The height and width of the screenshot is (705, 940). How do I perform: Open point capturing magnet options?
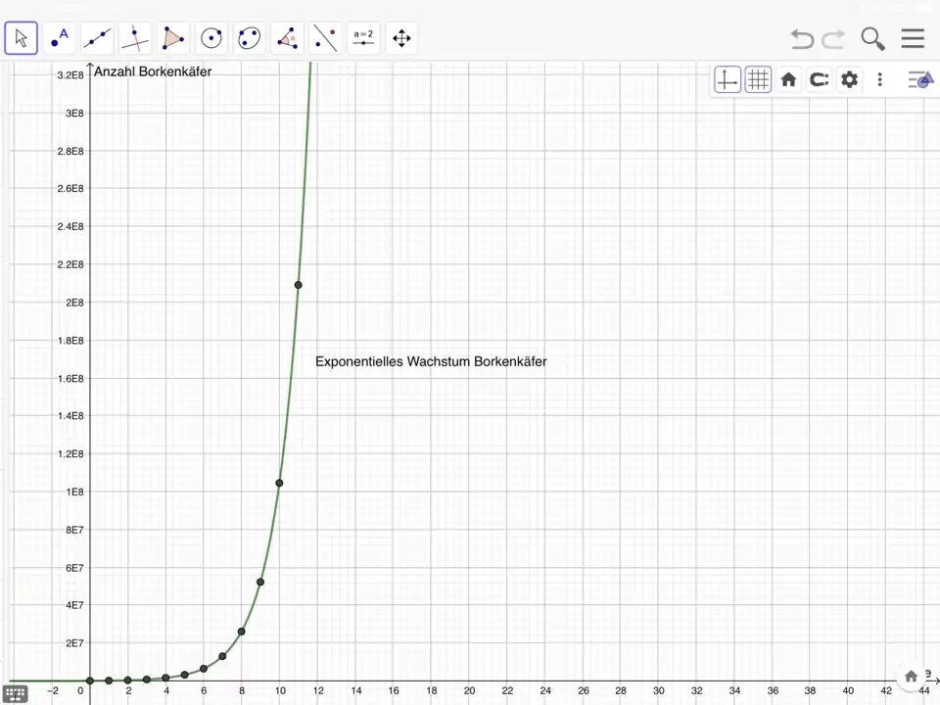pos(819,80)
